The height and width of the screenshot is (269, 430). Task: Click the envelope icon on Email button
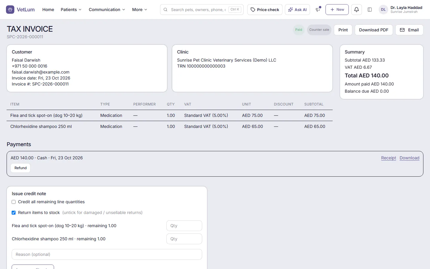coord(402,30)
